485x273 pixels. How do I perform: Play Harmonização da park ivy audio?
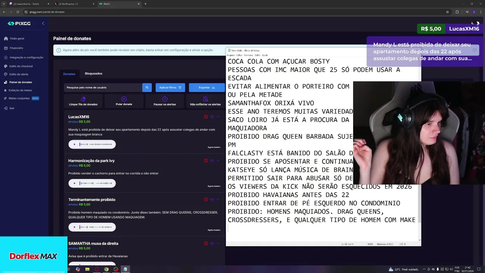pos(75,183)
